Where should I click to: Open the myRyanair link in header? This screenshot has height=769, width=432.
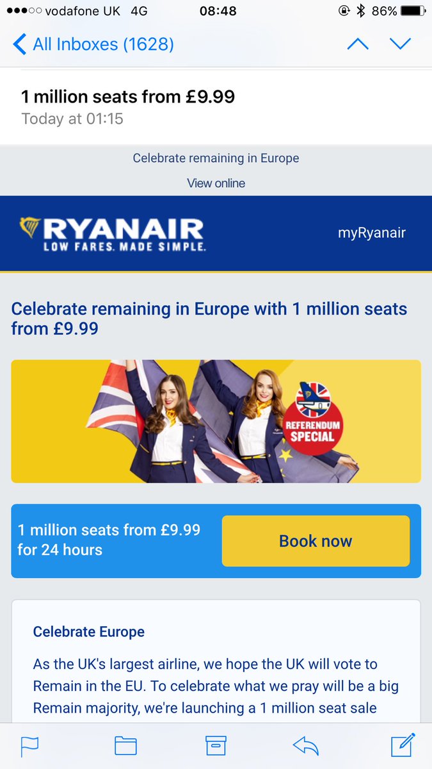[x=372, y=233]
